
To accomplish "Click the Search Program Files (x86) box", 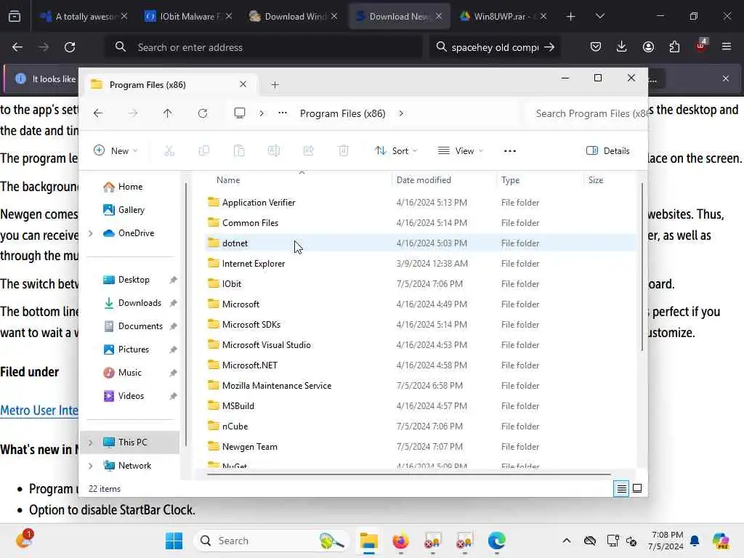I will (587, 113).
